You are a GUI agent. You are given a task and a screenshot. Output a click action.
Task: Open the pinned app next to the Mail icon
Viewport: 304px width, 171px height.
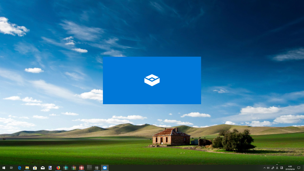point(50,168)
